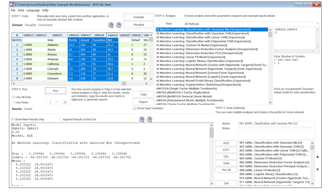The width and height of the screenshot is (331, 193).
Task: Click the ADD button
Action: click(x=226, y=143)
